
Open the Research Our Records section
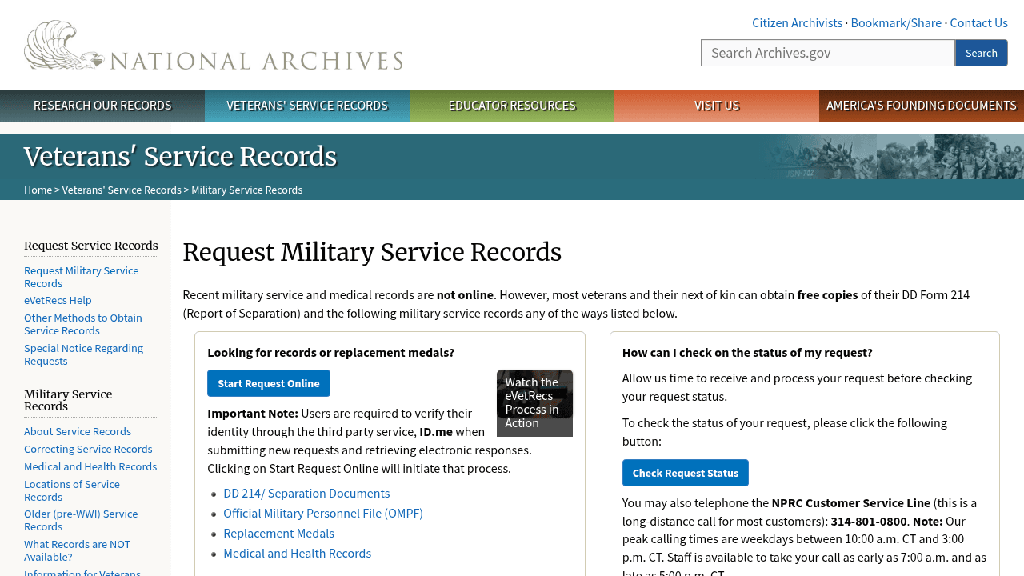tap(102, 105)
